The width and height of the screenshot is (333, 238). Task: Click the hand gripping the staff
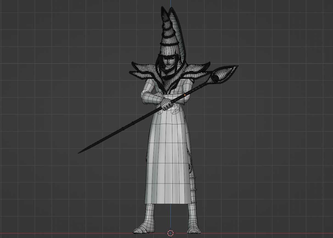point(166,104)
